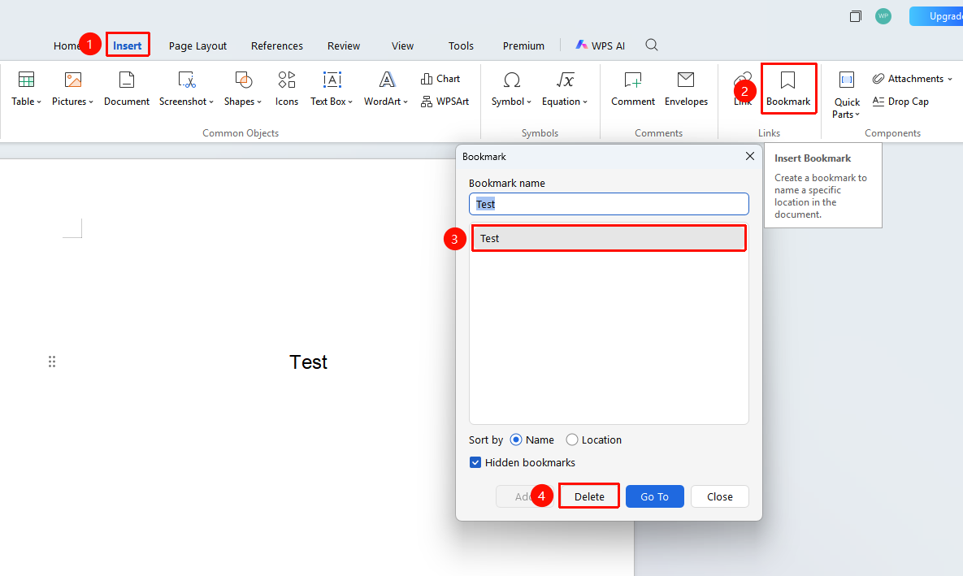Click the Upgrade button
963x576 pixels.
coord(937,16)
